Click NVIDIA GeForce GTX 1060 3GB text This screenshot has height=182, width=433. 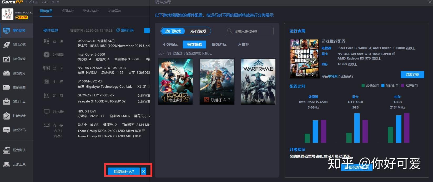click(x=102, y=68)
